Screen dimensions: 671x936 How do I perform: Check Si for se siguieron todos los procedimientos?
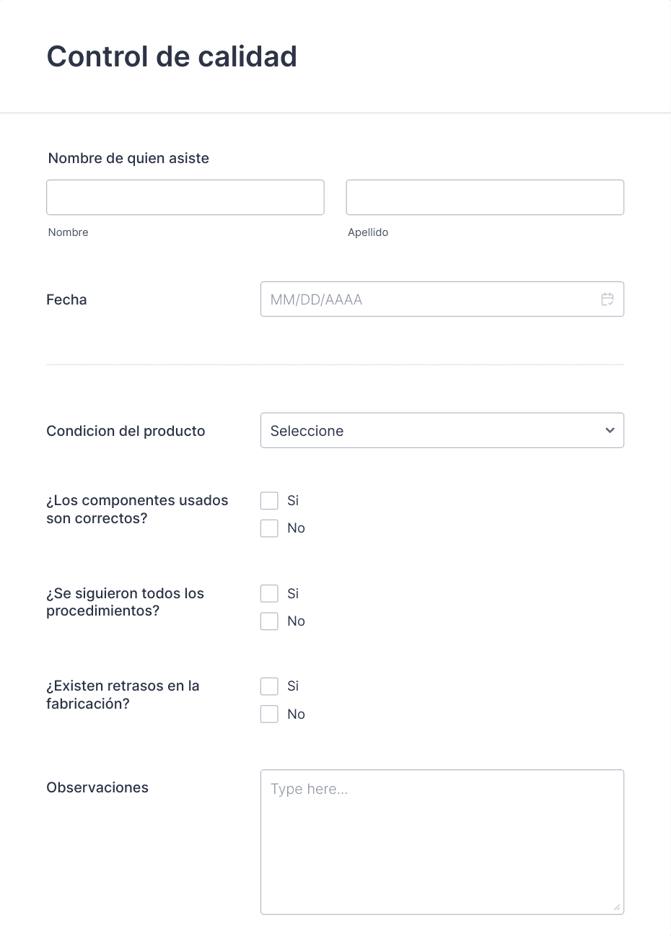269,593
